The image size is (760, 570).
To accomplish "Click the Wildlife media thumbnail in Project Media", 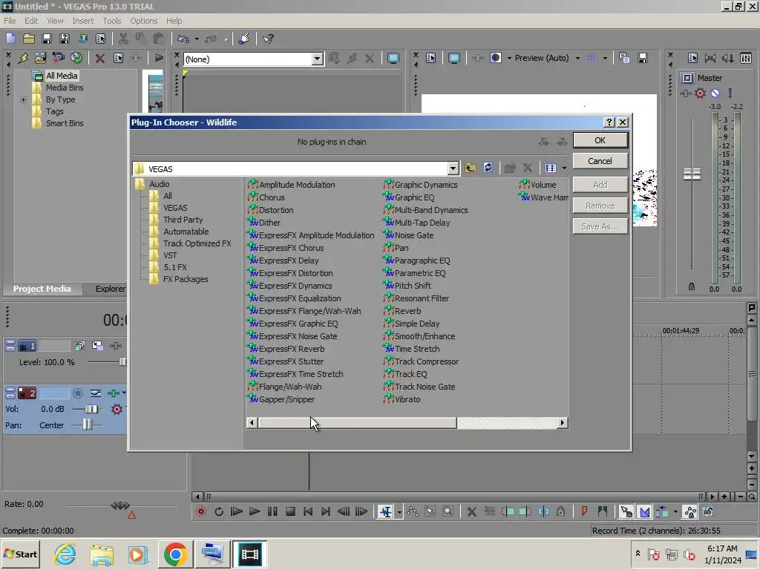I will click(x=156, y=93).
